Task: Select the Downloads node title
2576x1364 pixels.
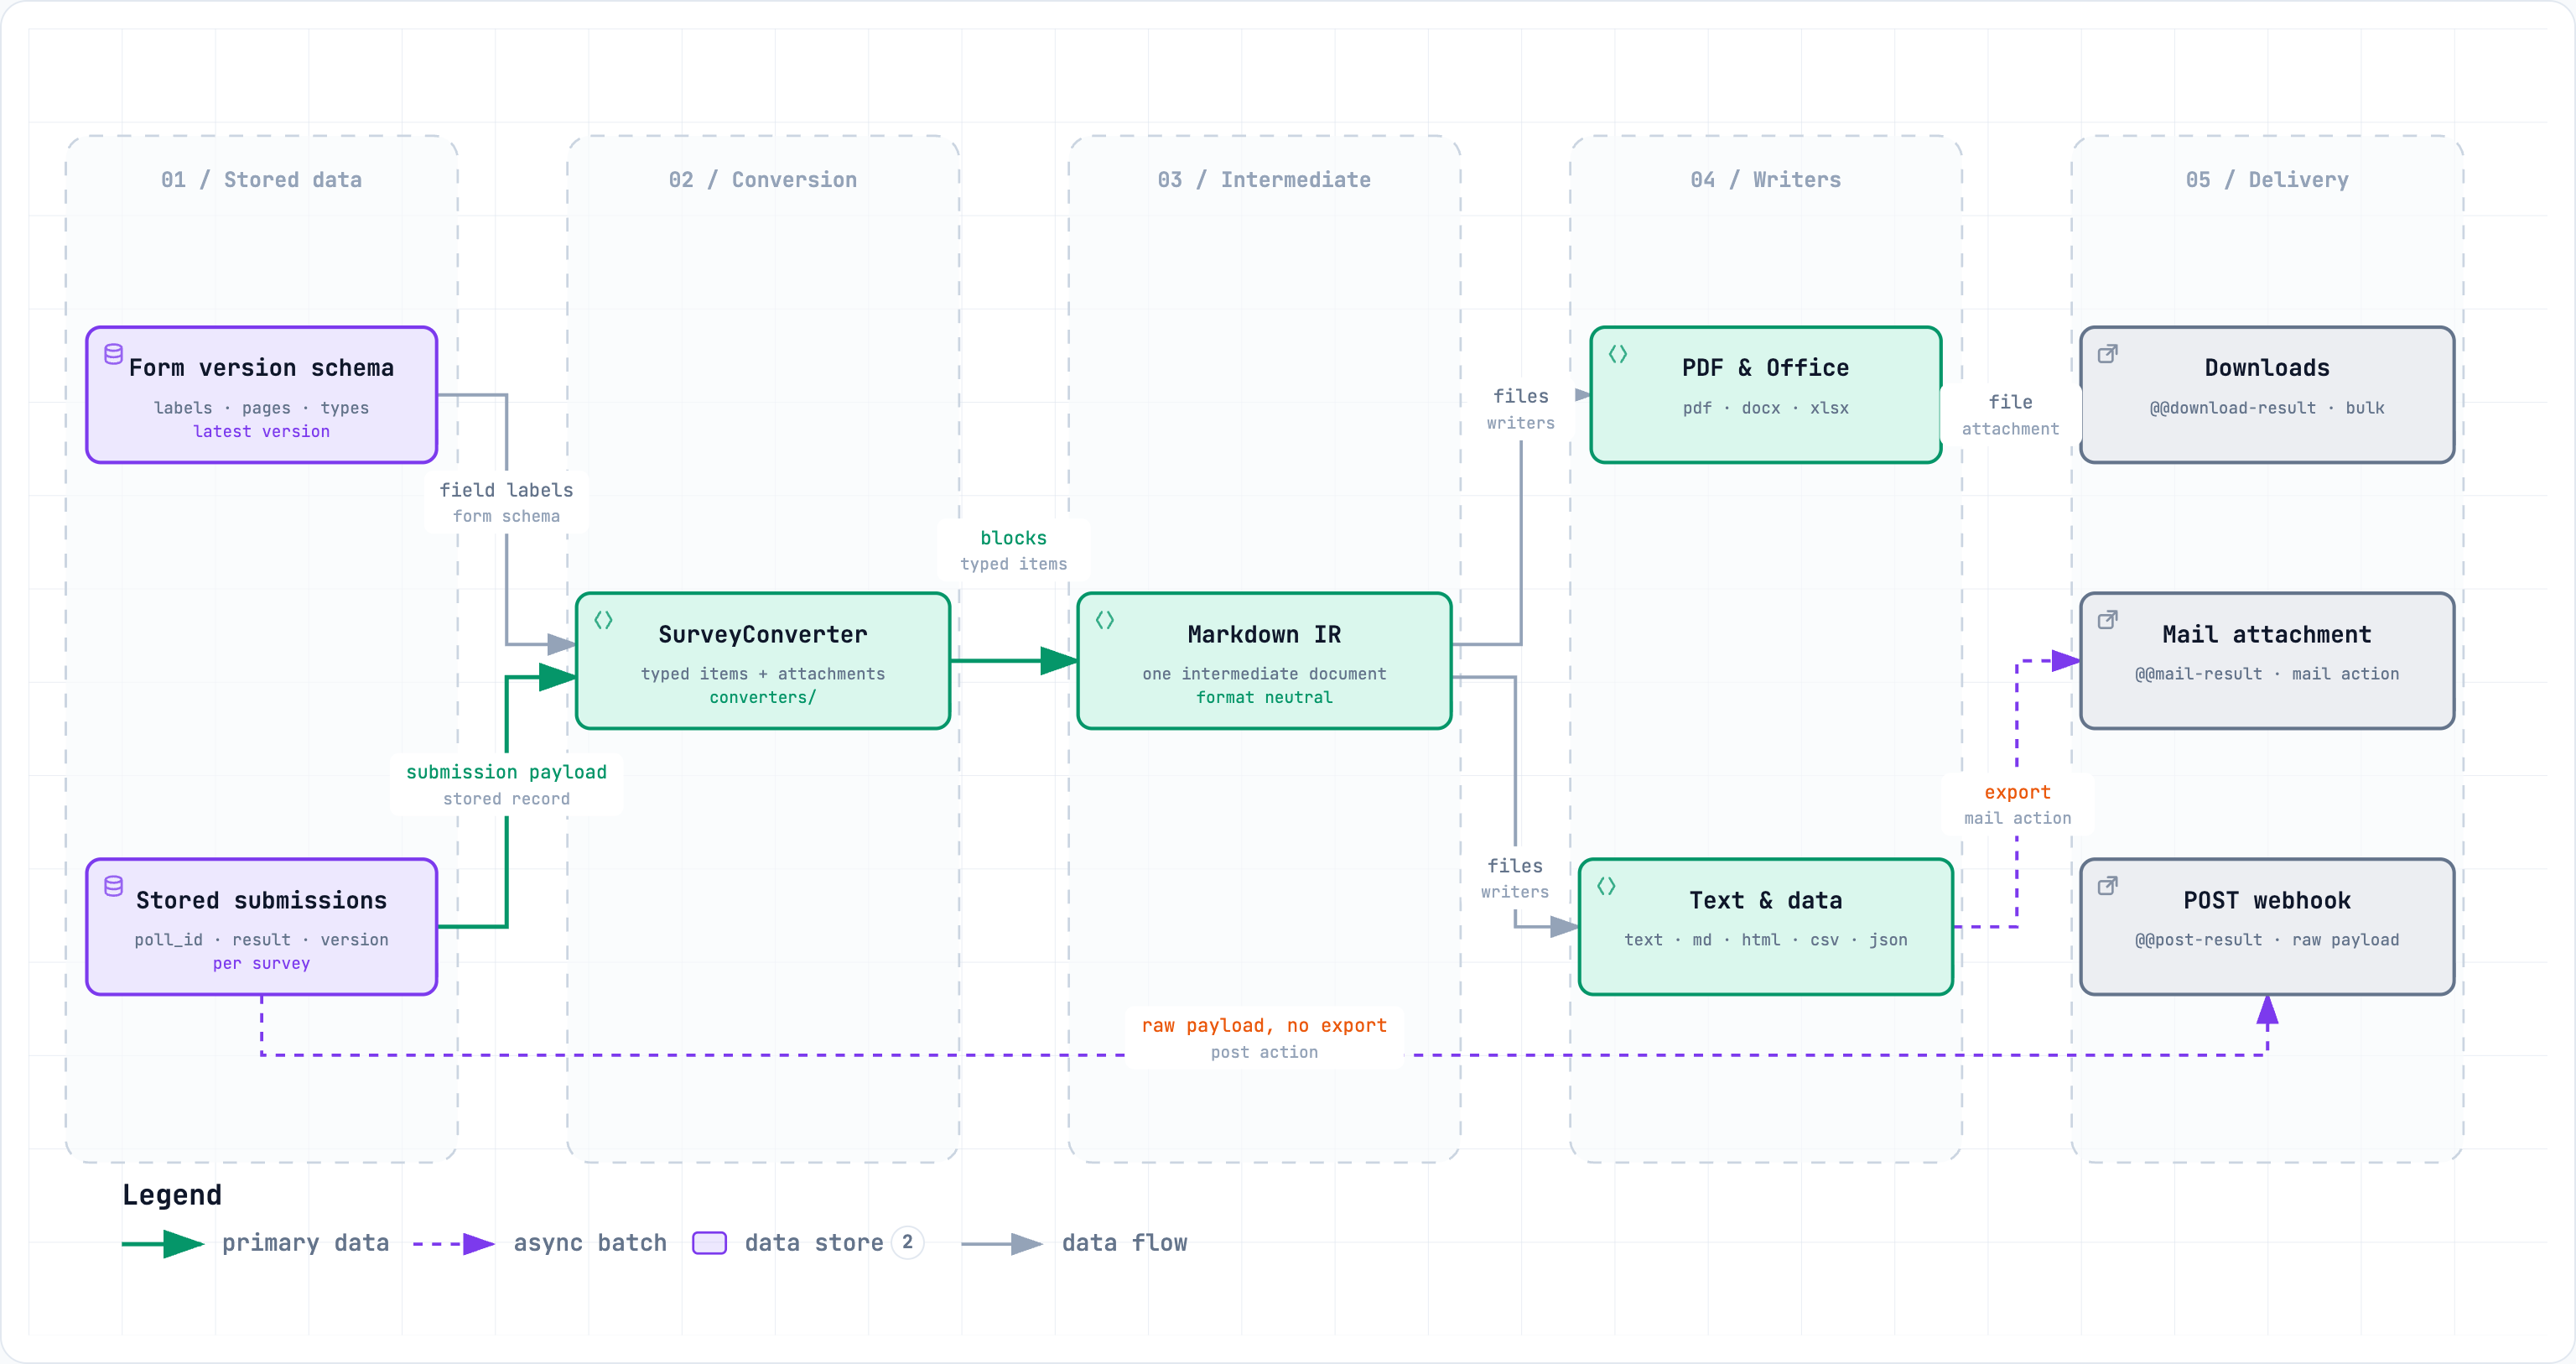Action: [2267, 368]
